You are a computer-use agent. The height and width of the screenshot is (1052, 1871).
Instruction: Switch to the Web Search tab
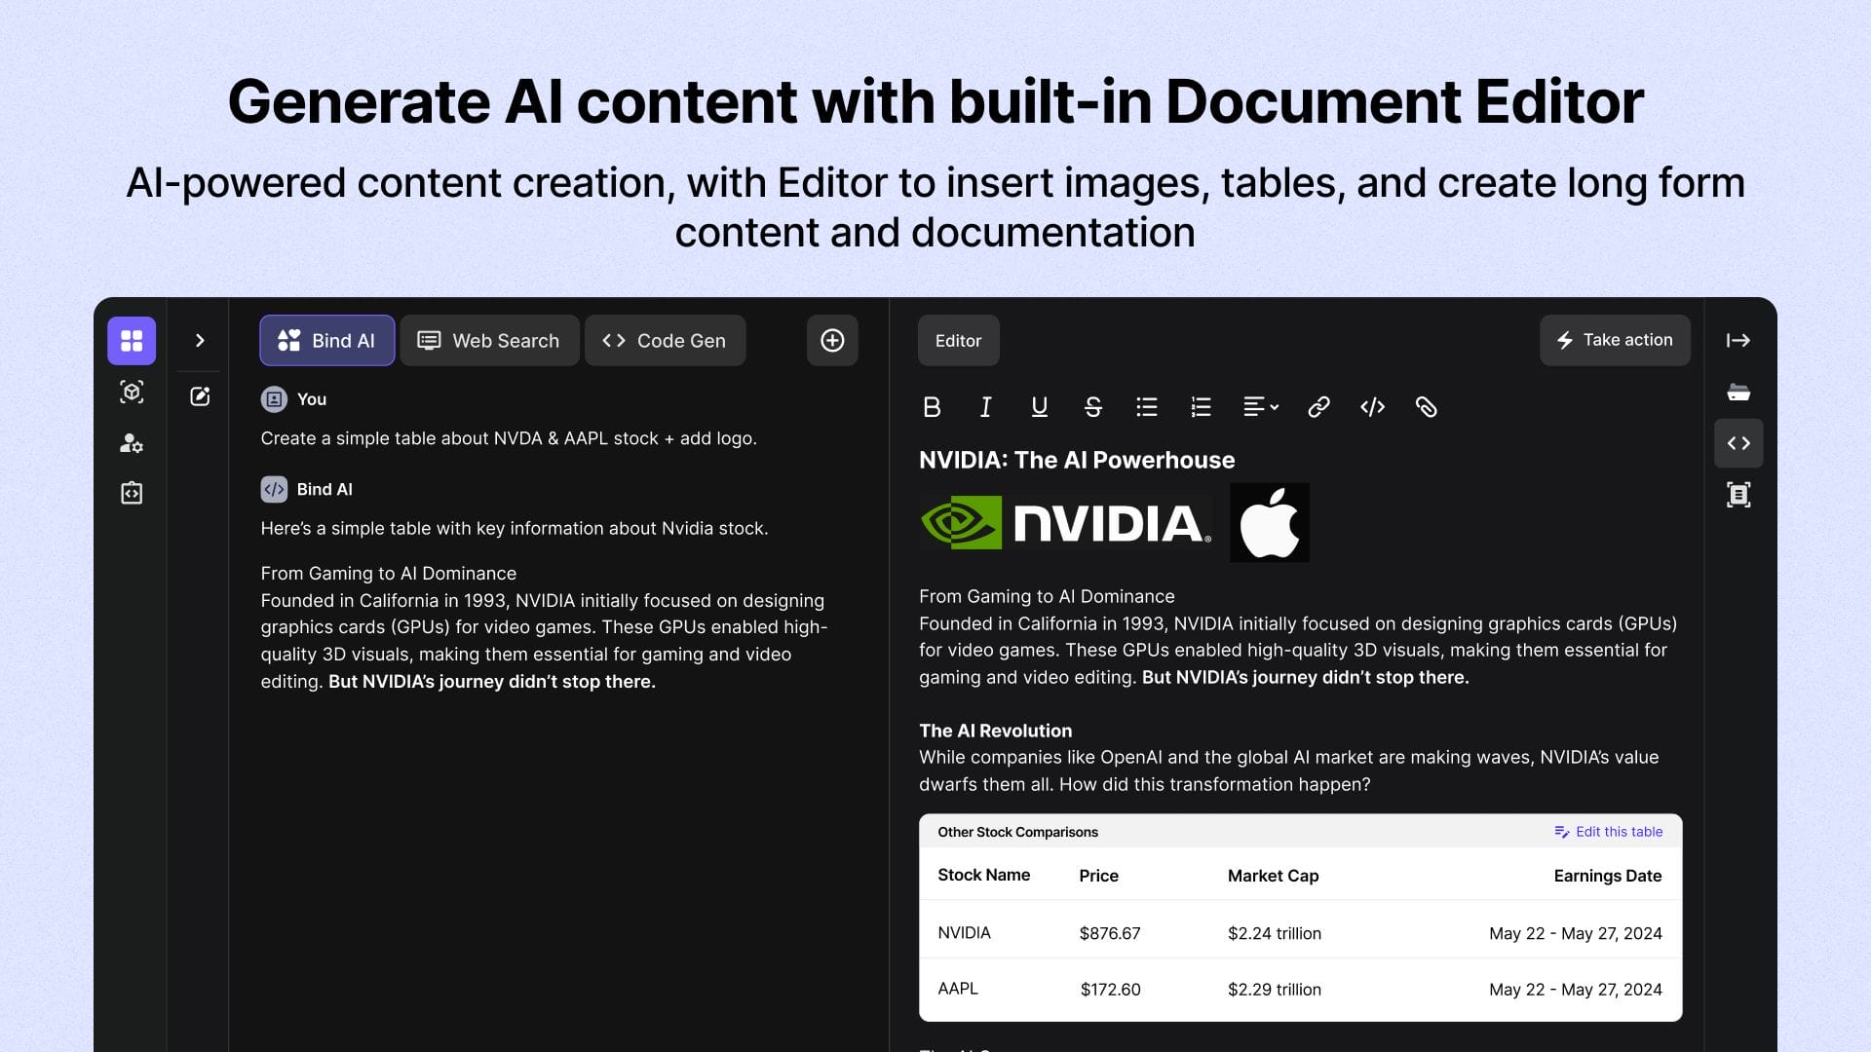coord(489,340)
